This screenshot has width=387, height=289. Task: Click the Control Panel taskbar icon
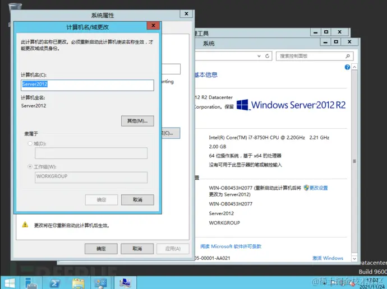[x=101, y=283]
